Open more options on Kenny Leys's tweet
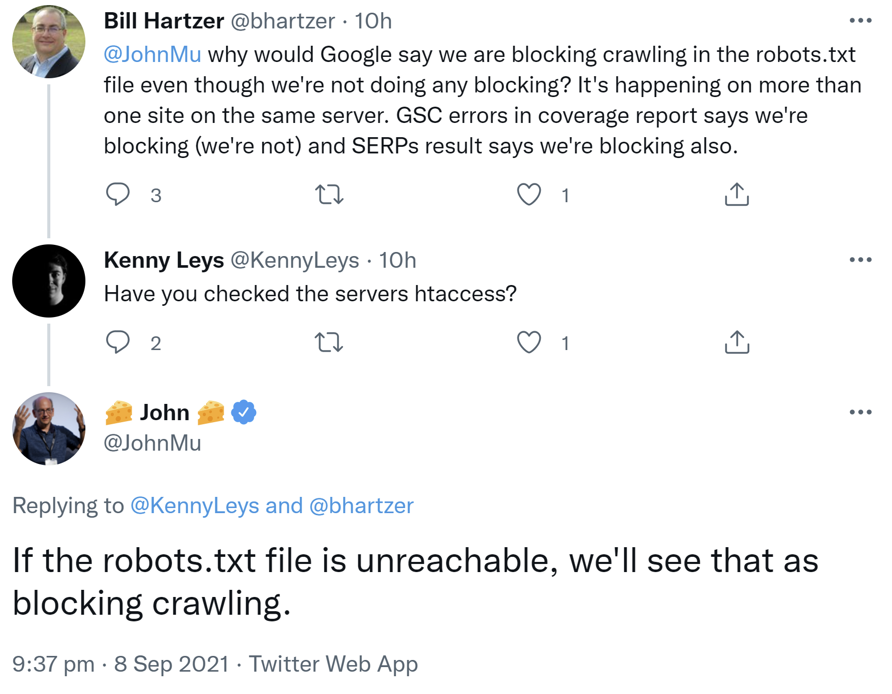 (x=861, y=259)
